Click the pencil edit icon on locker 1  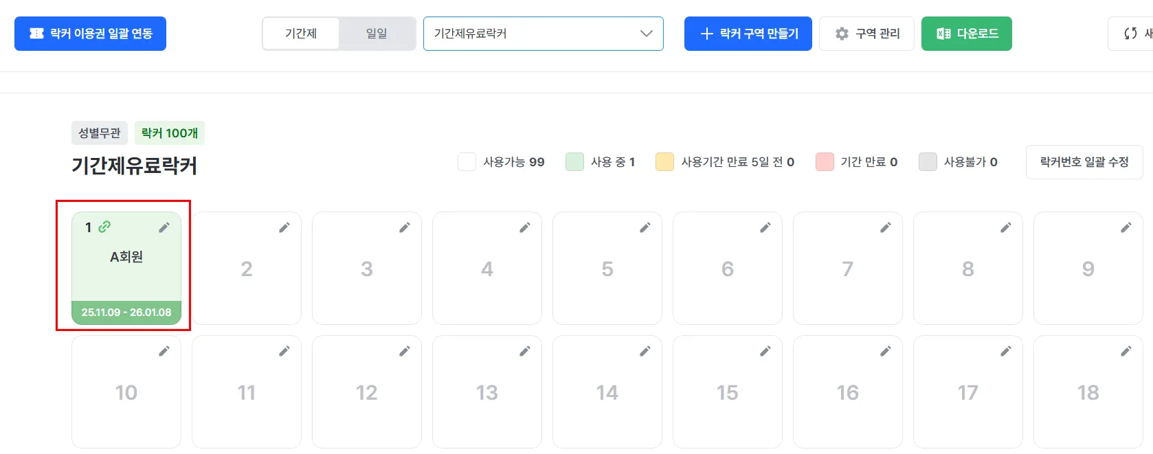coord(164,227)
